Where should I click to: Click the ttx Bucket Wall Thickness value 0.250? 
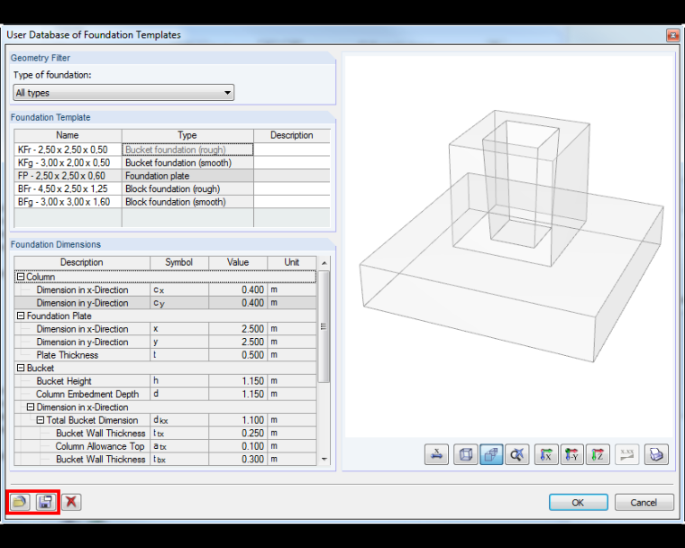click(x=238, y=433)
